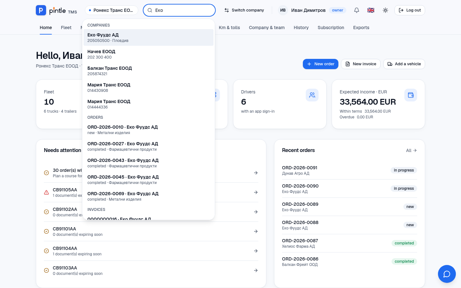Open the CB91103AA row arrow

pos(256,270)
